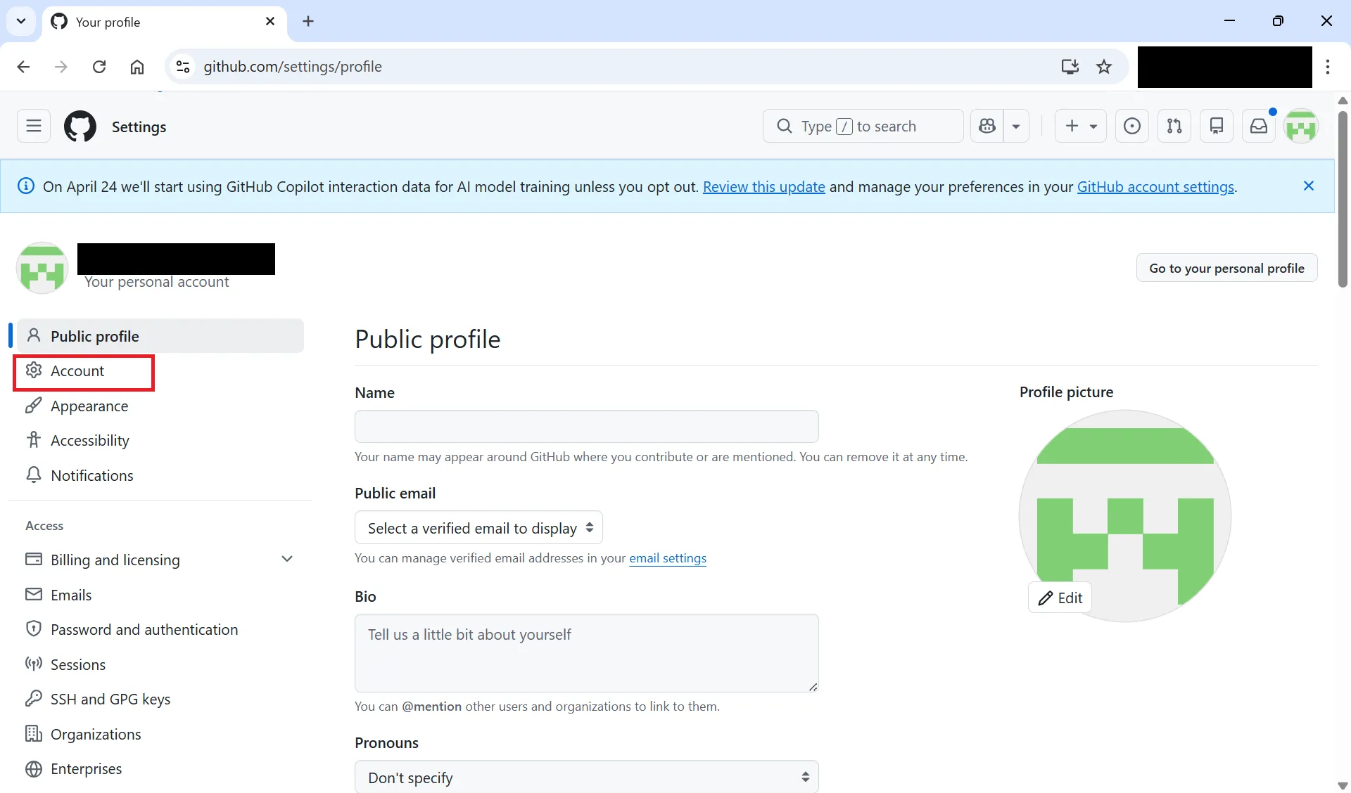The image size is (1351, 793).
Task: Click into the Name text field
Action: (x=586, y=427)
